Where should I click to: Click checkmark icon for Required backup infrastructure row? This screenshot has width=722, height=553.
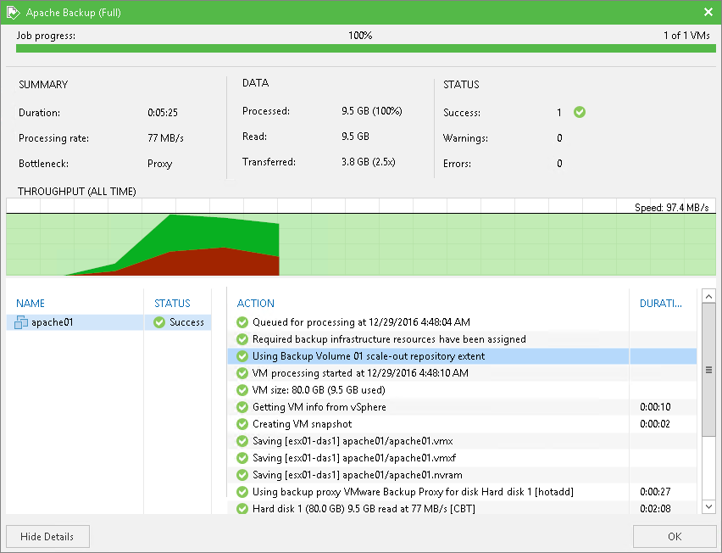[x=242, y=339]
